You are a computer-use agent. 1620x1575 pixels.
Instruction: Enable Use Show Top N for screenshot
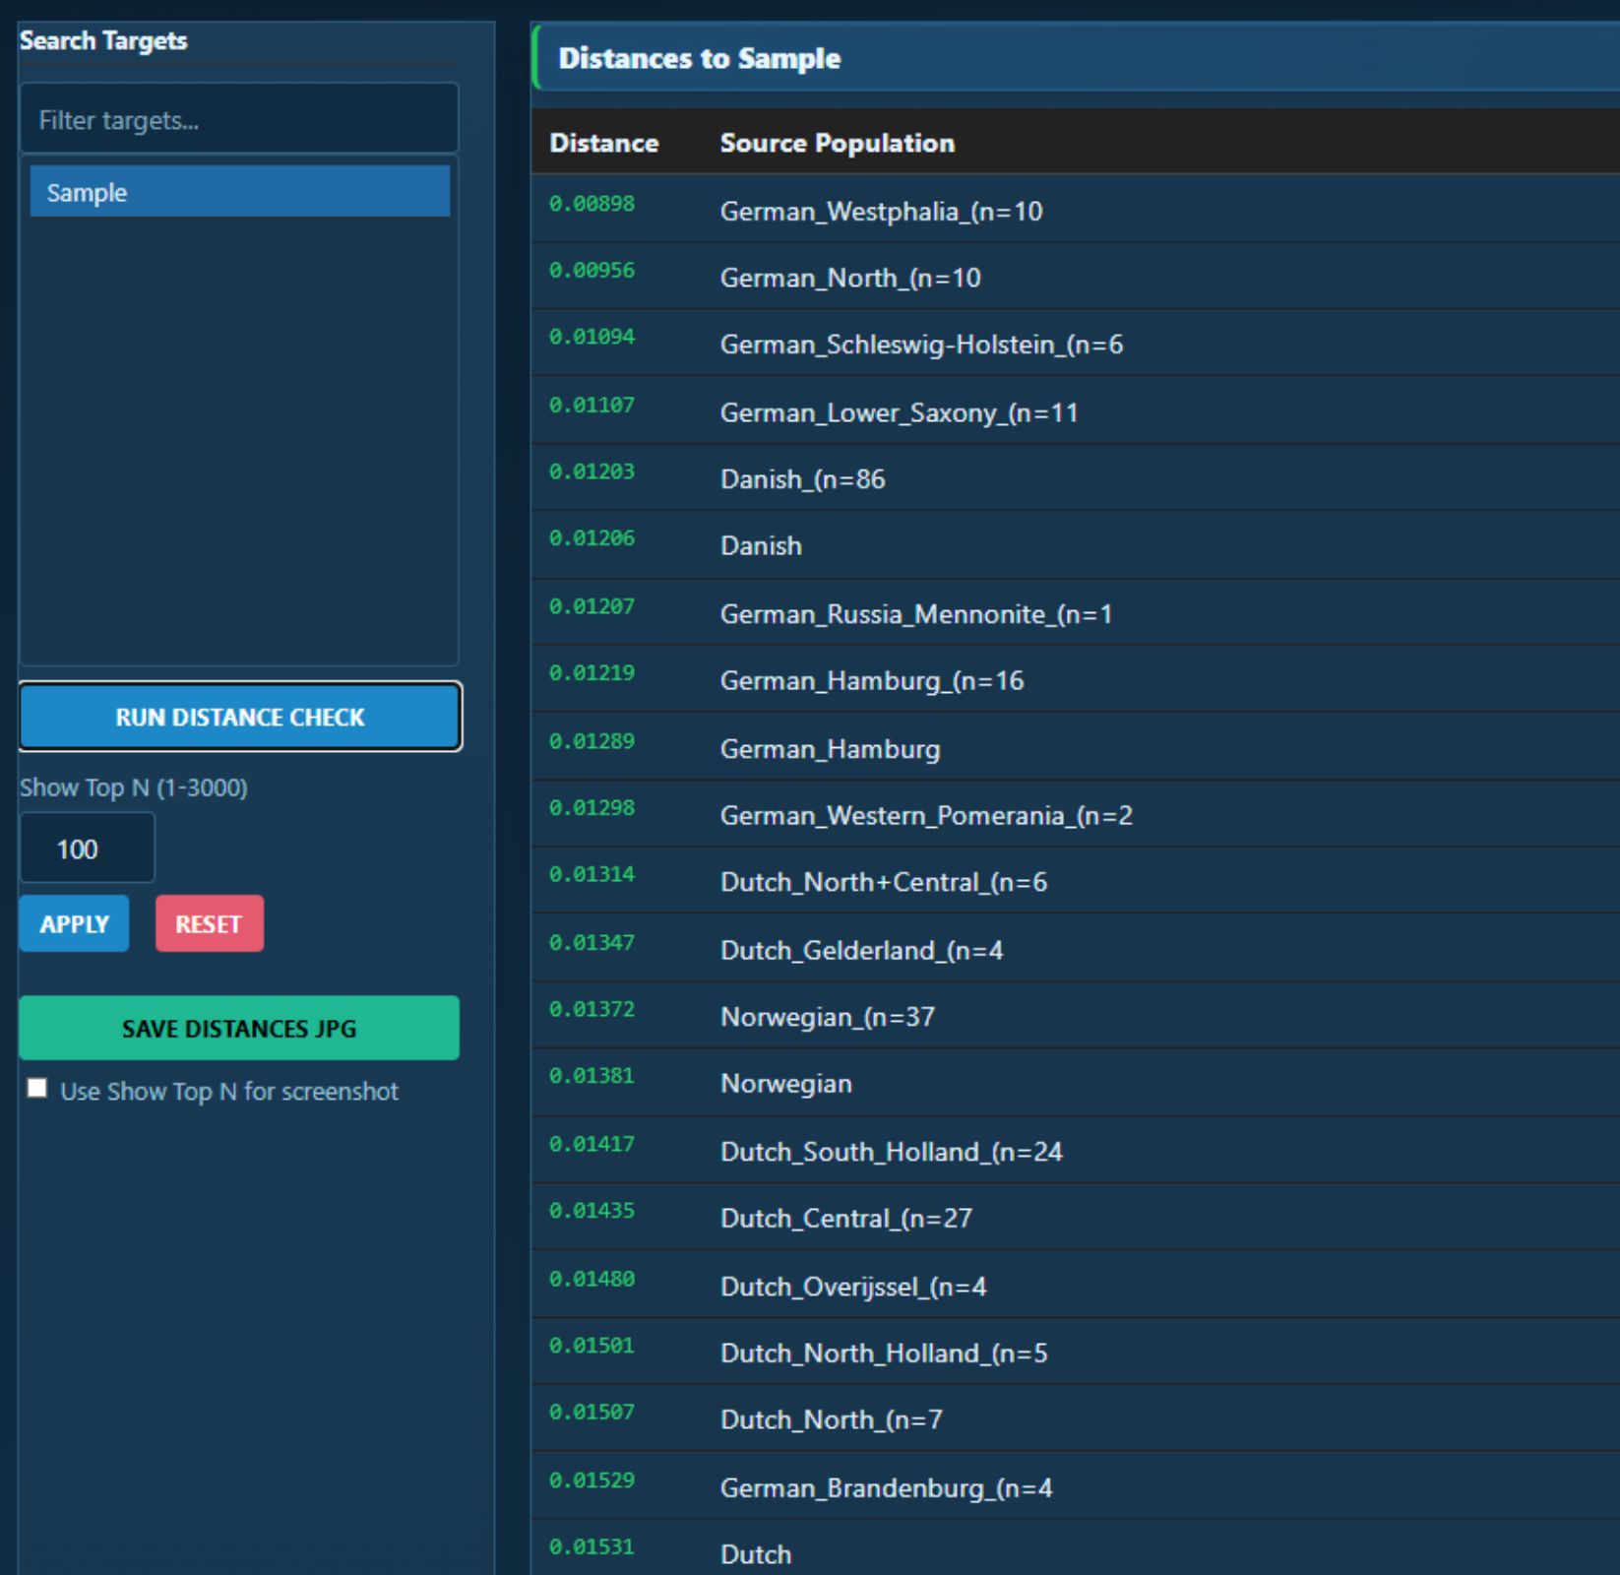click(37, 1089)
